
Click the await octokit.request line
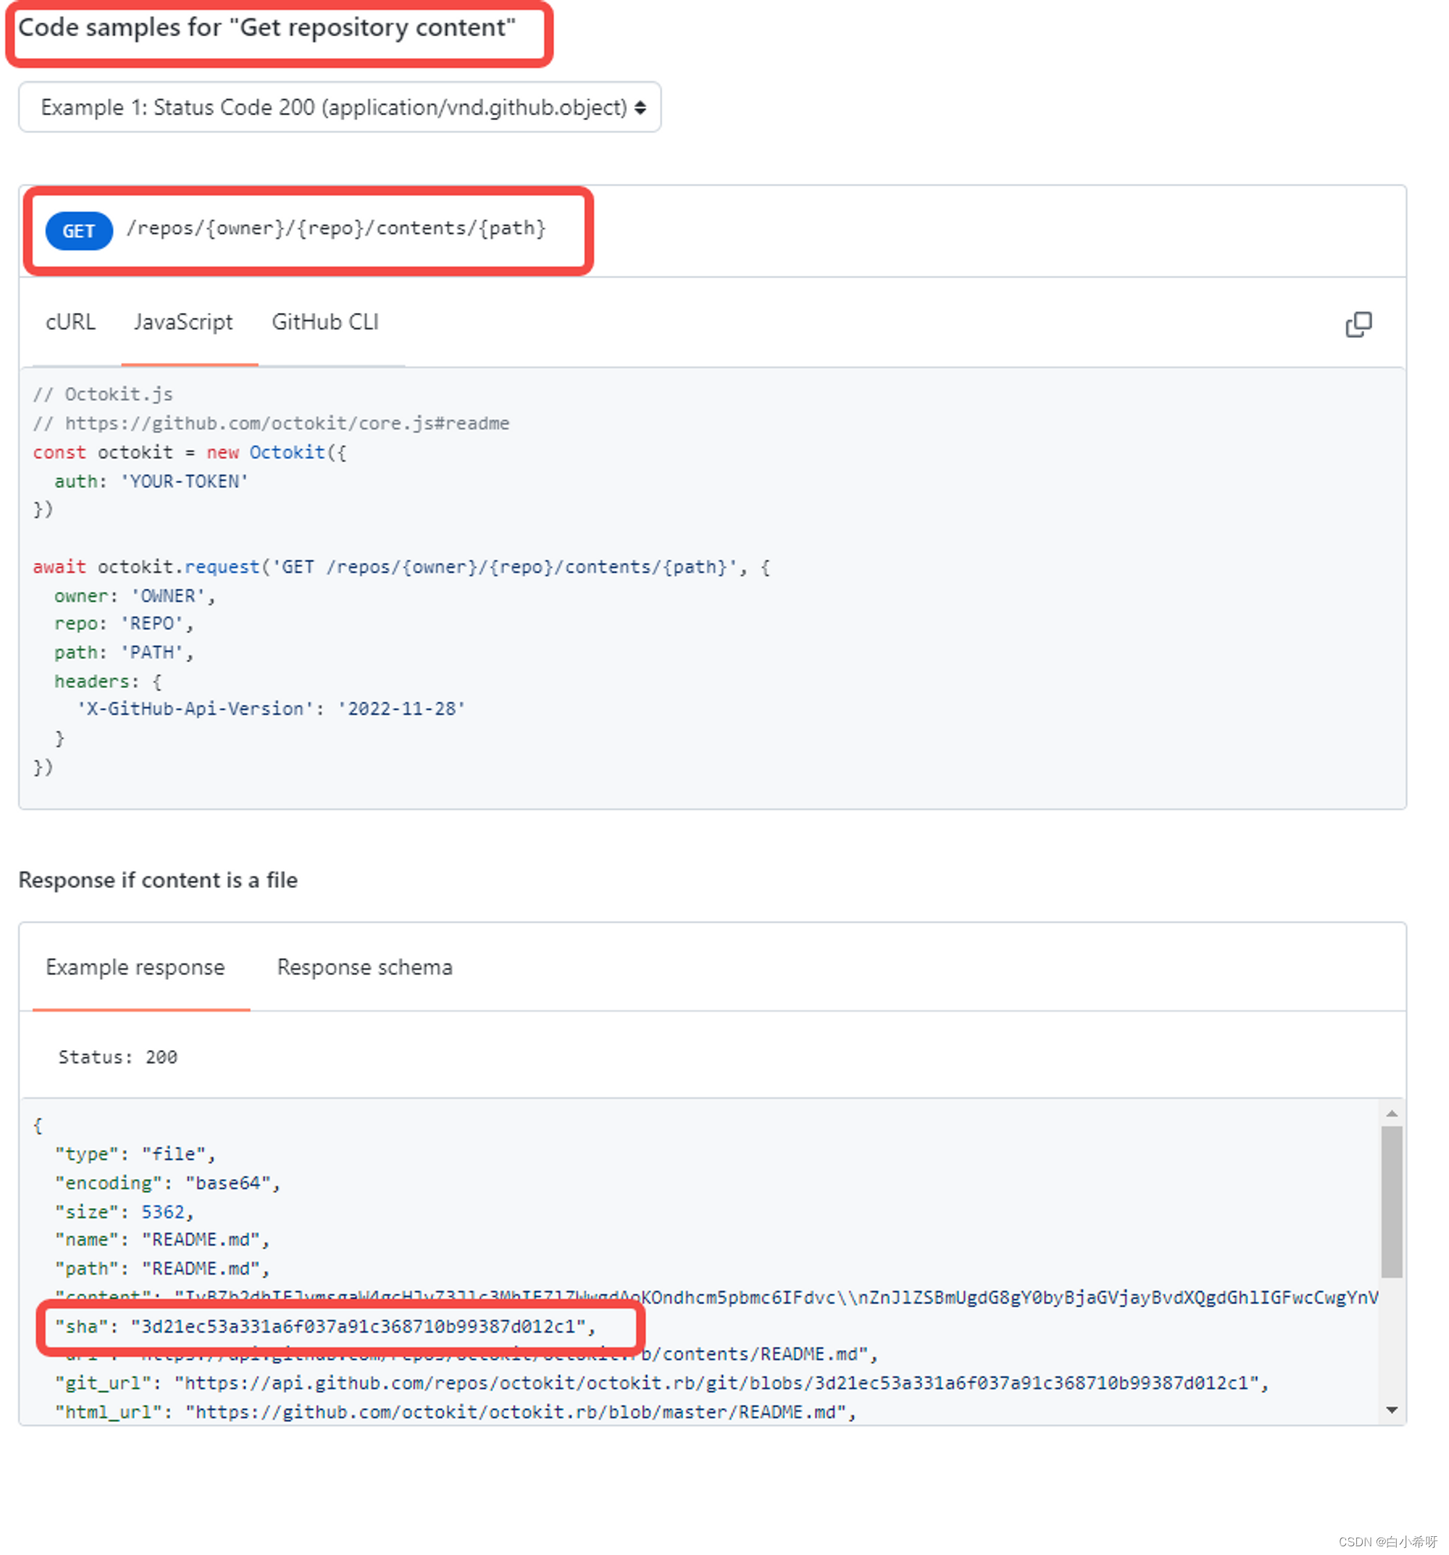(401, 566)
